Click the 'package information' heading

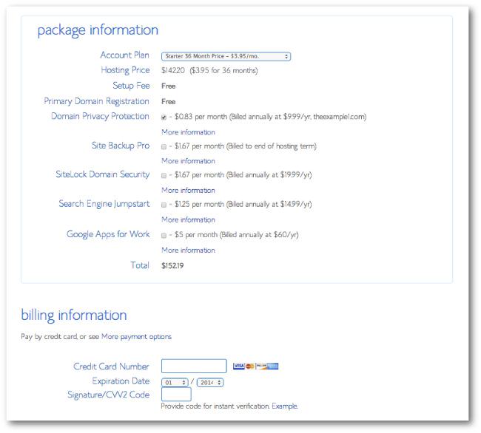[x=98, y=30]
